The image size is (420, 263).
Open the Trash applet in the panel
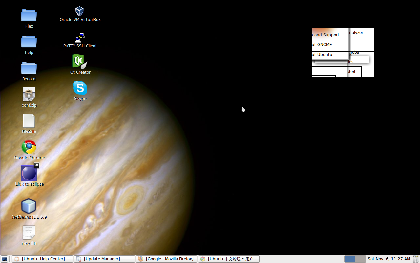point(416,259)
